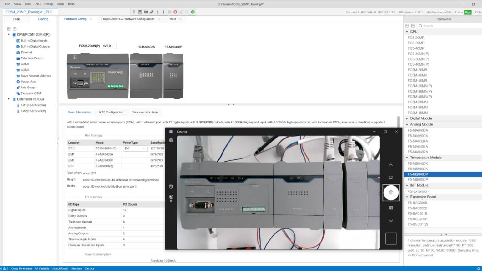Viewport: 482px width, 271px height.
Task: Open the PLC menu
Action: click(x=38, y=4)
